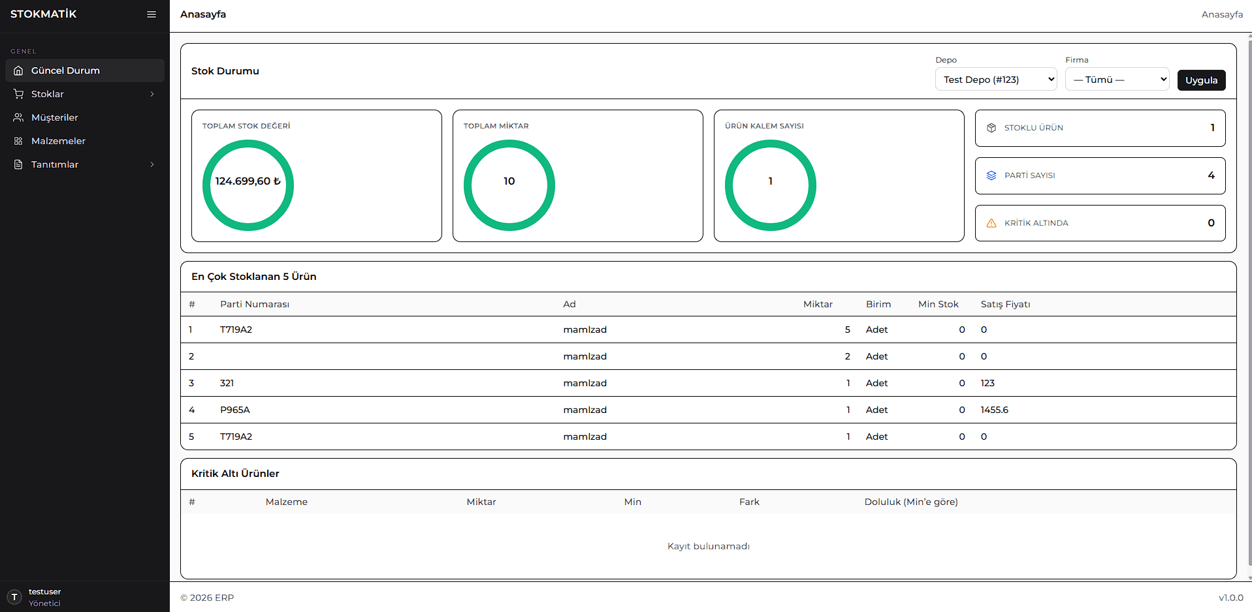
Task: Select the Tanıtımlar document icon
Action: (18, 164)
